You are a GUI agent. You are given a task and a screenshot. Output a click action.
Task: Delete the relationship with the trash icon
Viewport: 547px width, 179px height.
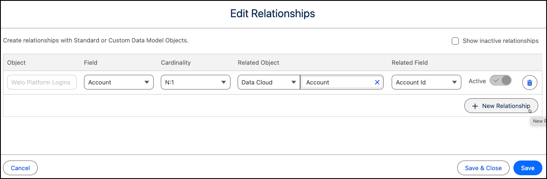tap(529, 83)
